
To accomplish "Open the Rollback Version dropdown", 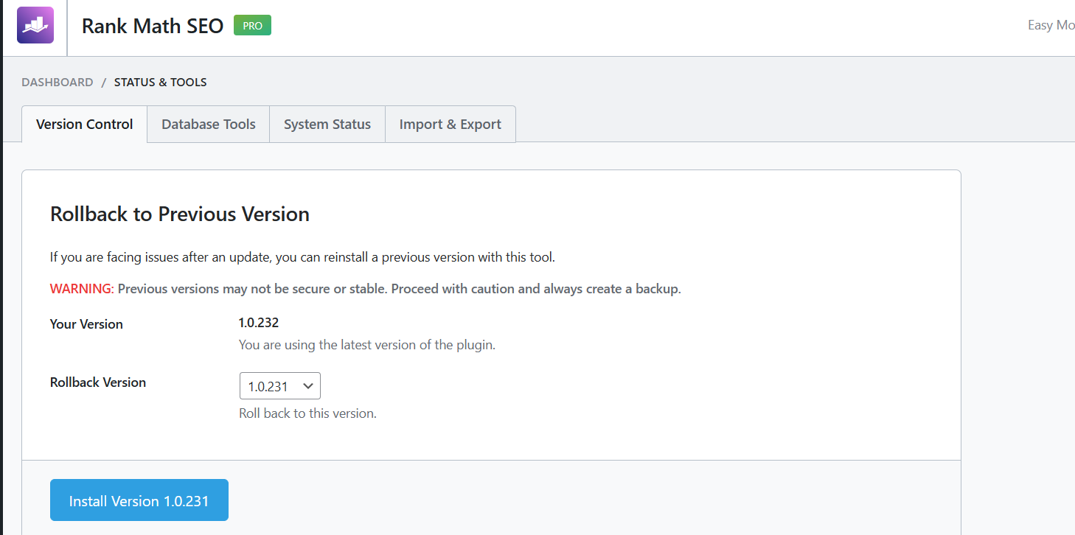I will click(x=280, y=386).
